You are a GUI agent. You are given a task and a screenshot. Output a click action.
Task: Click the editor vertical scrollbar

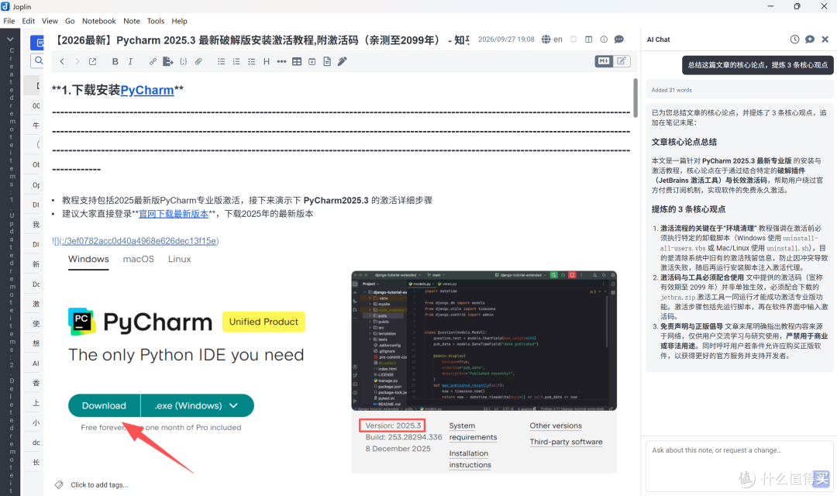tap(635, 98)
